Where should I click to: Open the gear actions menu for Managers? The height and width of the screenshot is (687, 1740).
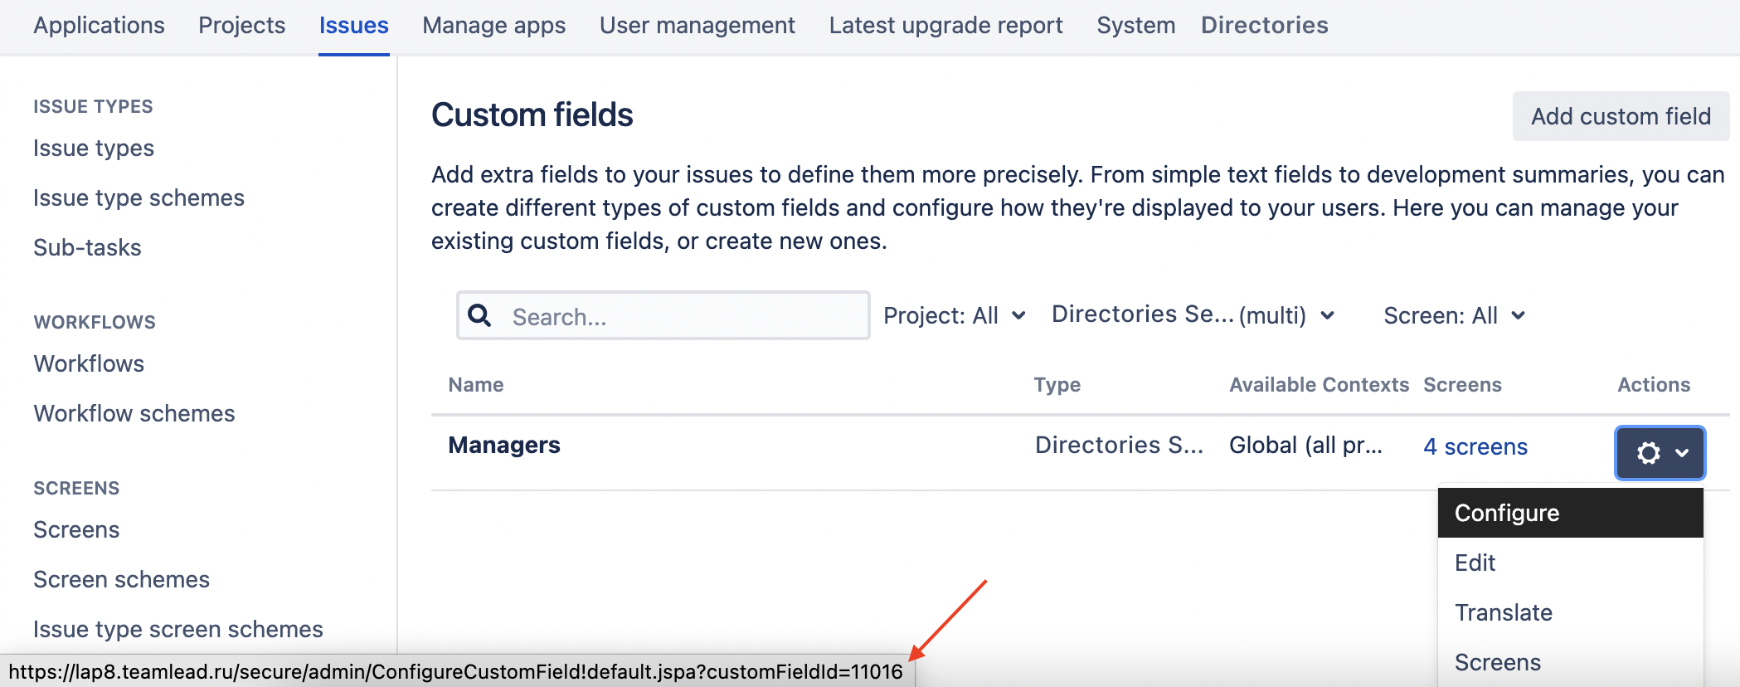pos(1660,453)
